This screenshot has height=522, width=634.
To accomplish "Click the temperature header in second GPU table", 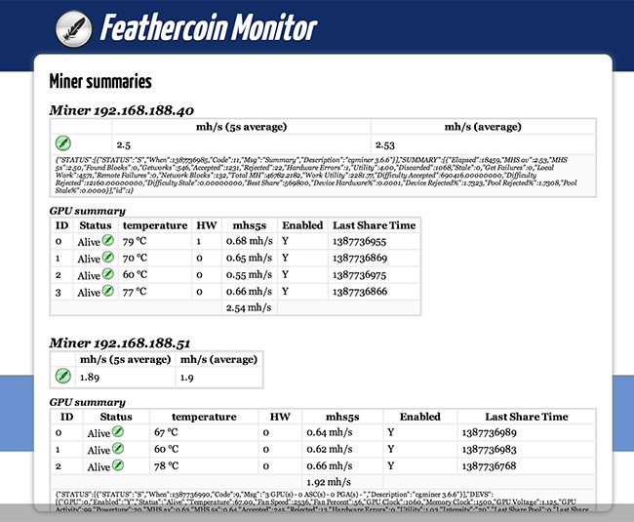I will (204, 417).
